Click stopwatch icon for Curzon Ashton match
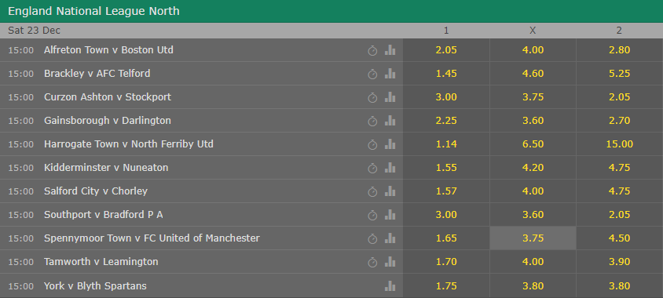 372,98
